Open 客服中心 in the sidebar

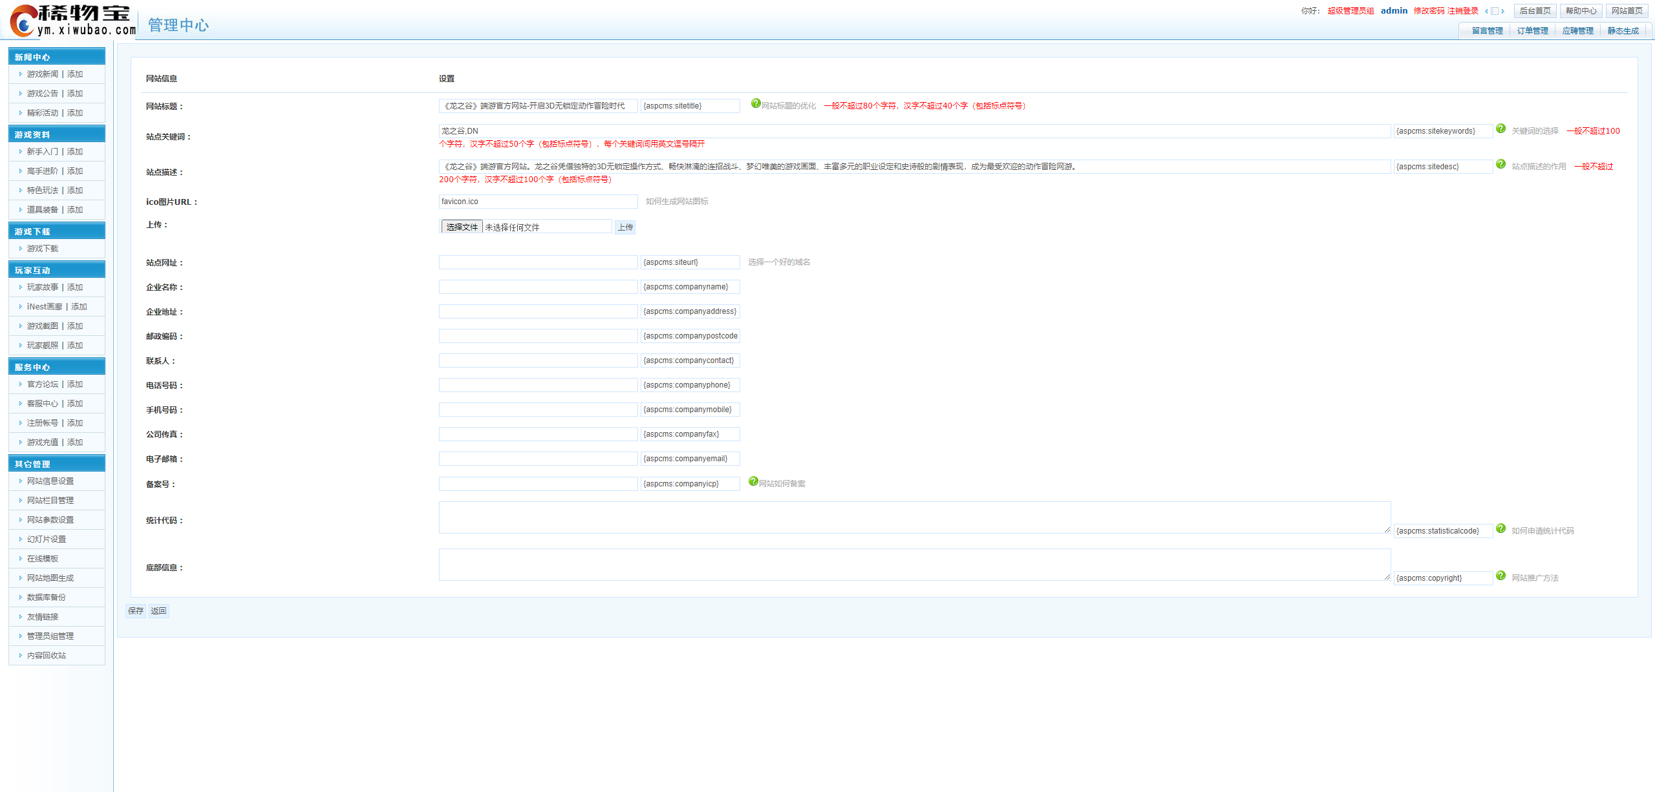coord(43,404)
